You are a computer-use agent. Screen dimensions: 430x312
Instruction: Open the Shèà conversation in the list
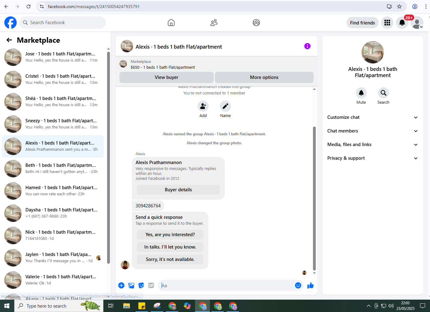[53, 102]
